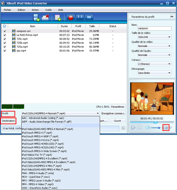Uncheck the sps.mp4 checkbox
The height and width of the screenshot is (190, 177).
[5, 51]
